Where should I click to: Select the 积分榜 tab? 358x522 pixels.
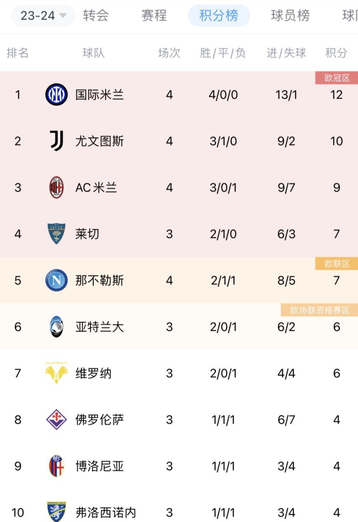(219, 16)
